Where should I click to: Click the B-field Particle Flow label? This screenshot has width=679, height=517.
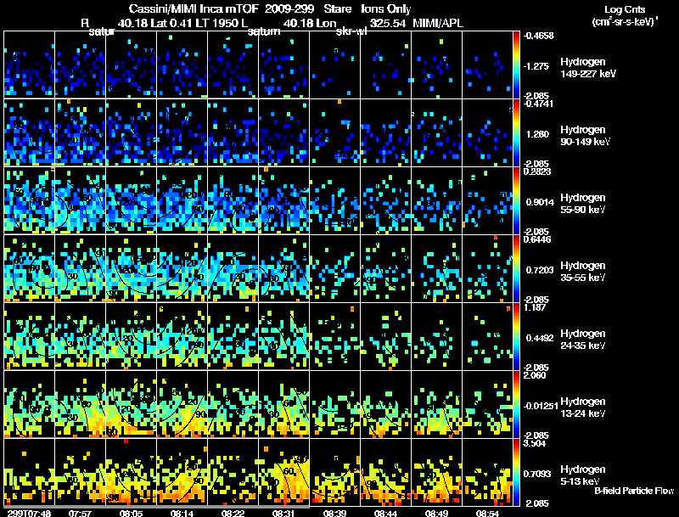pyautogui.click(x=634, y=491)
